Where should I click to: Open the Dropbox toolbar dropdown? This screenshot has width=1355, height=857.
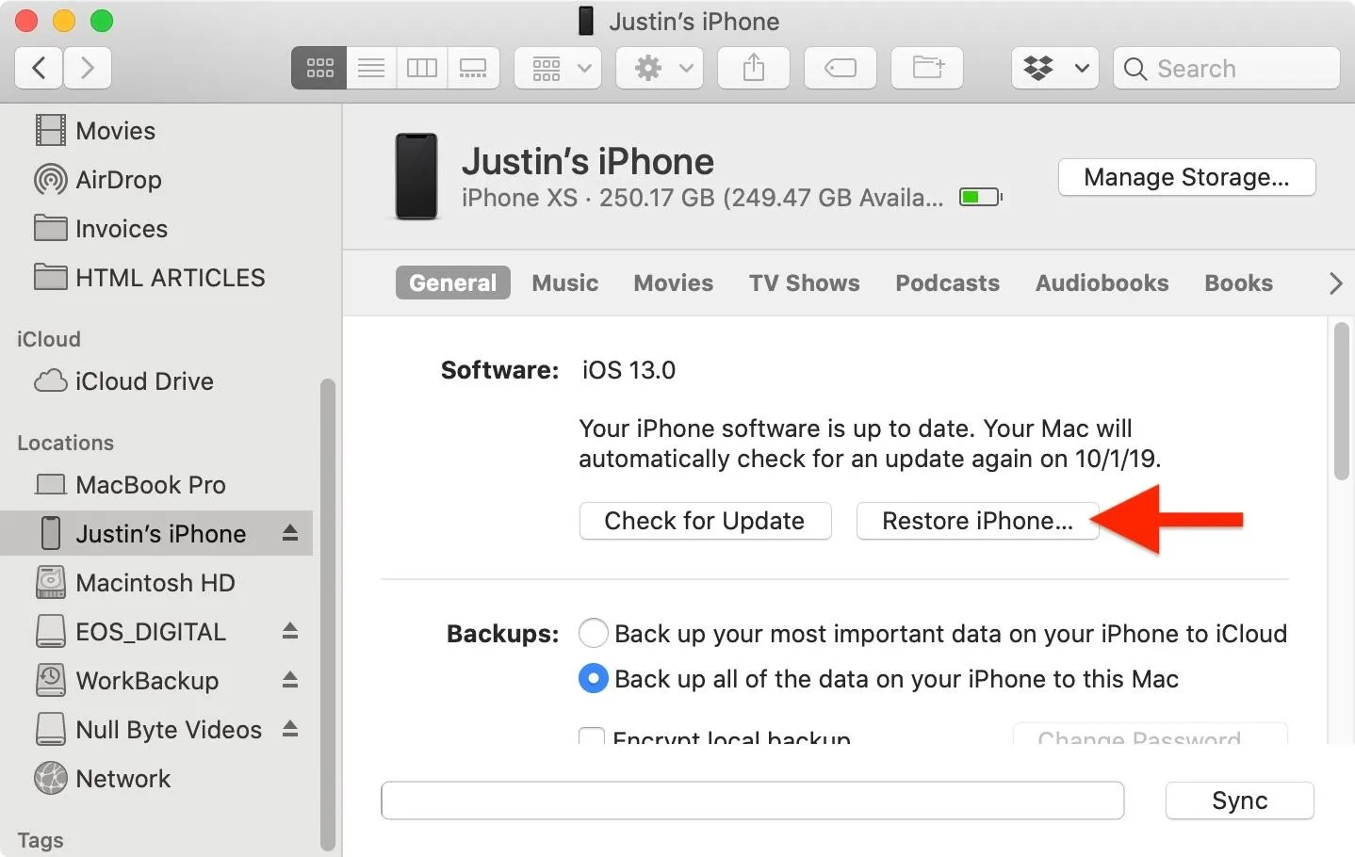(x=1055, y=68)
